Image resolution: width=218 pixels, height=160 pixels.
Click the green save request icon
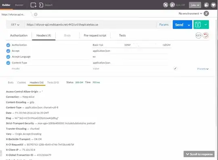pyautogui.click(x=198, y=25)
